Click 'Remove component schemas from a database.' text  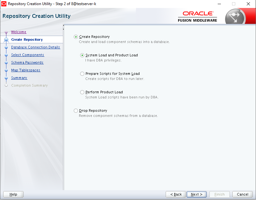click(118, 116)
